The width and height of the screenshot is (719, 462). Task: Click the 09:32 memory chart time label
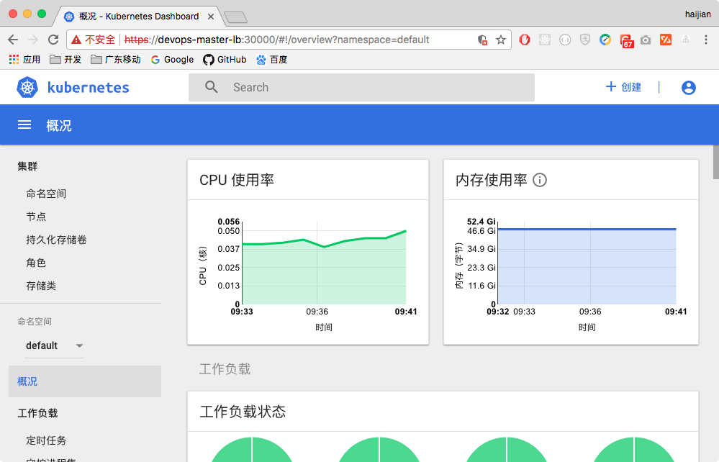point(498,312)
